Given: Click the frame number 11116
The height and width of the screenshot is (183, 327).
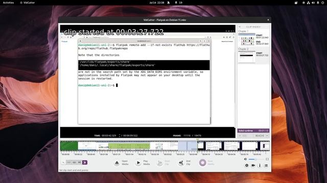Looking at the screenshot, I should pyautogui.click(x=187, y=136).
